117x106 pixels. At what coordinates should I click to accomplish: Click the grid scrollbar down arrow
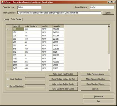(109, 70)
